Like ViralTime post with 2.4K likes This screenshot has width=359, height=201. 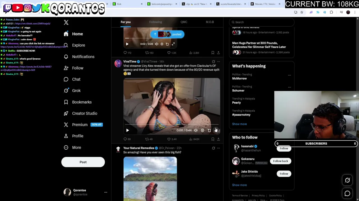[x=172, y=139]
